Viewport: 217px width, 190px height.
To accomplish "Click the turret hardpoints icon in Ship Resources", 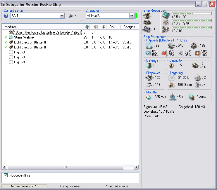I will click(x=147, y=15).
